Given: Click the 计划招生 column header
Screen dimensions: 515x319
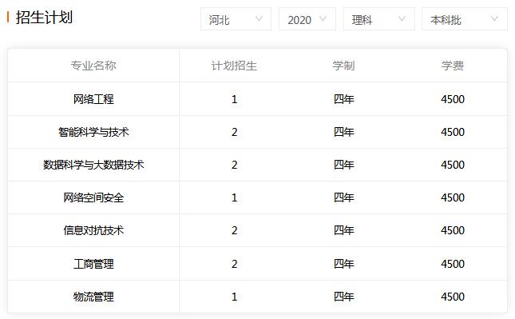Looking at the screenshot, I should 234,66.
